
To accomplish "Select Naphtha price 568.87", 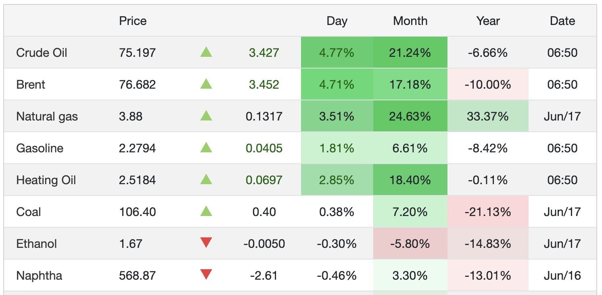I will click(137, 276).
